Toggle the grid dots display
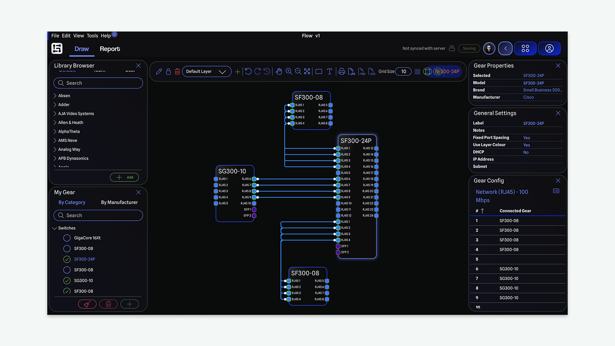Image resolution: width=615 pixels, height=346 pixels. pyautogui.click(x=417, y=72)
